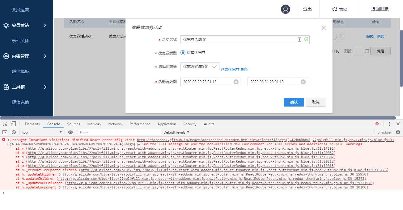The height and width of the screenshot is (210, 403).
Task: Click the page number input box
Action: pyautogui.click(x=358, y=51)
